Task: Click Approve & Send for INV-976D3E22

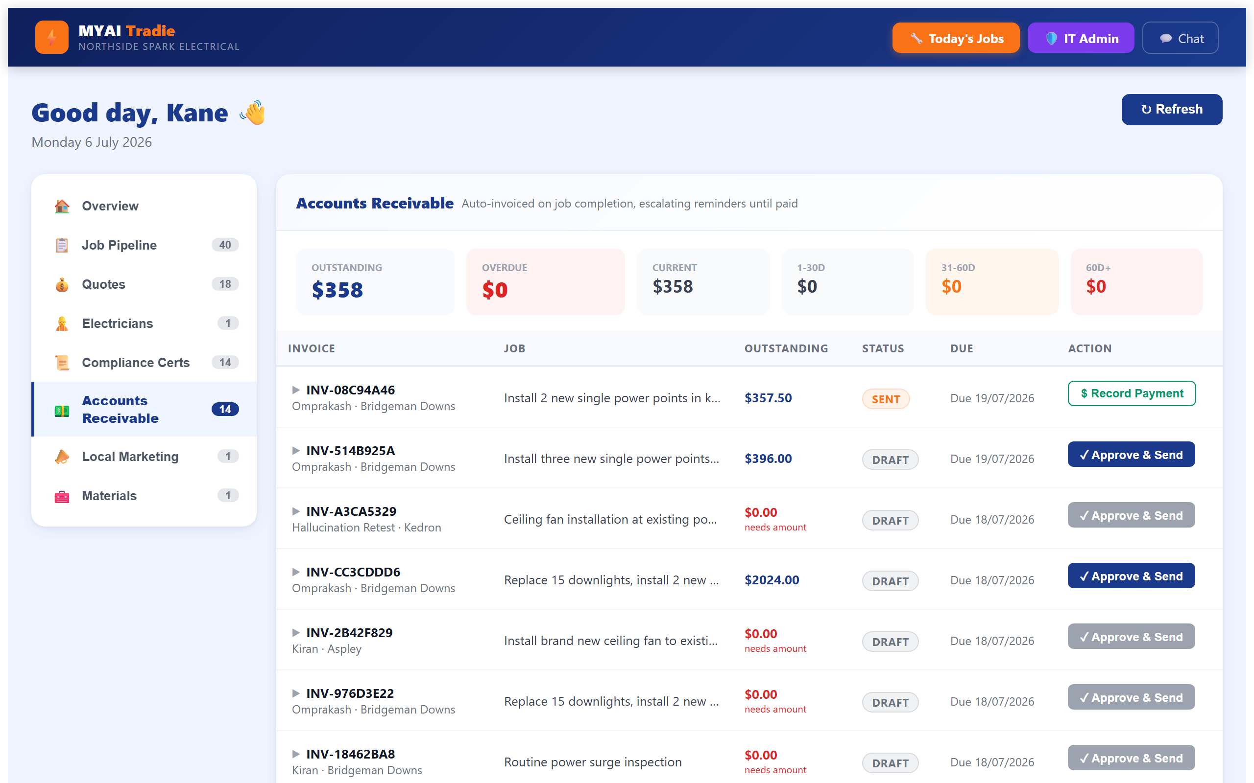Action: pos(1131,697)
